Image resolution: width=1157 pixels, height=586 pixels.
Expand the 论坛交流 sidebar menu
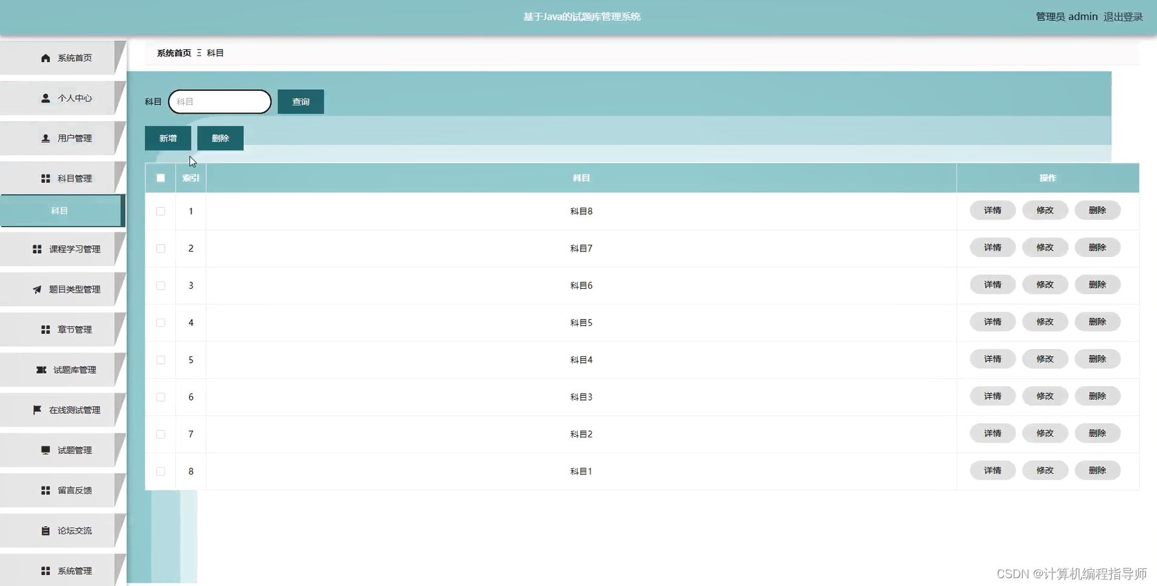(62, 531)
